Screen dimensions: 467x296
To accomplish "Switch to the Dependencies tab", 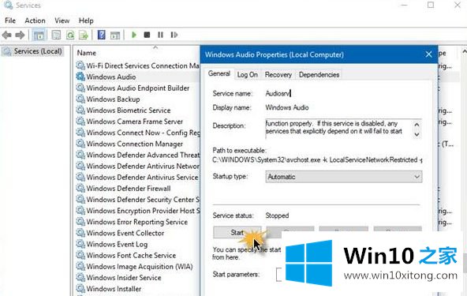I will pyautogui.click(x=319, y=75).
